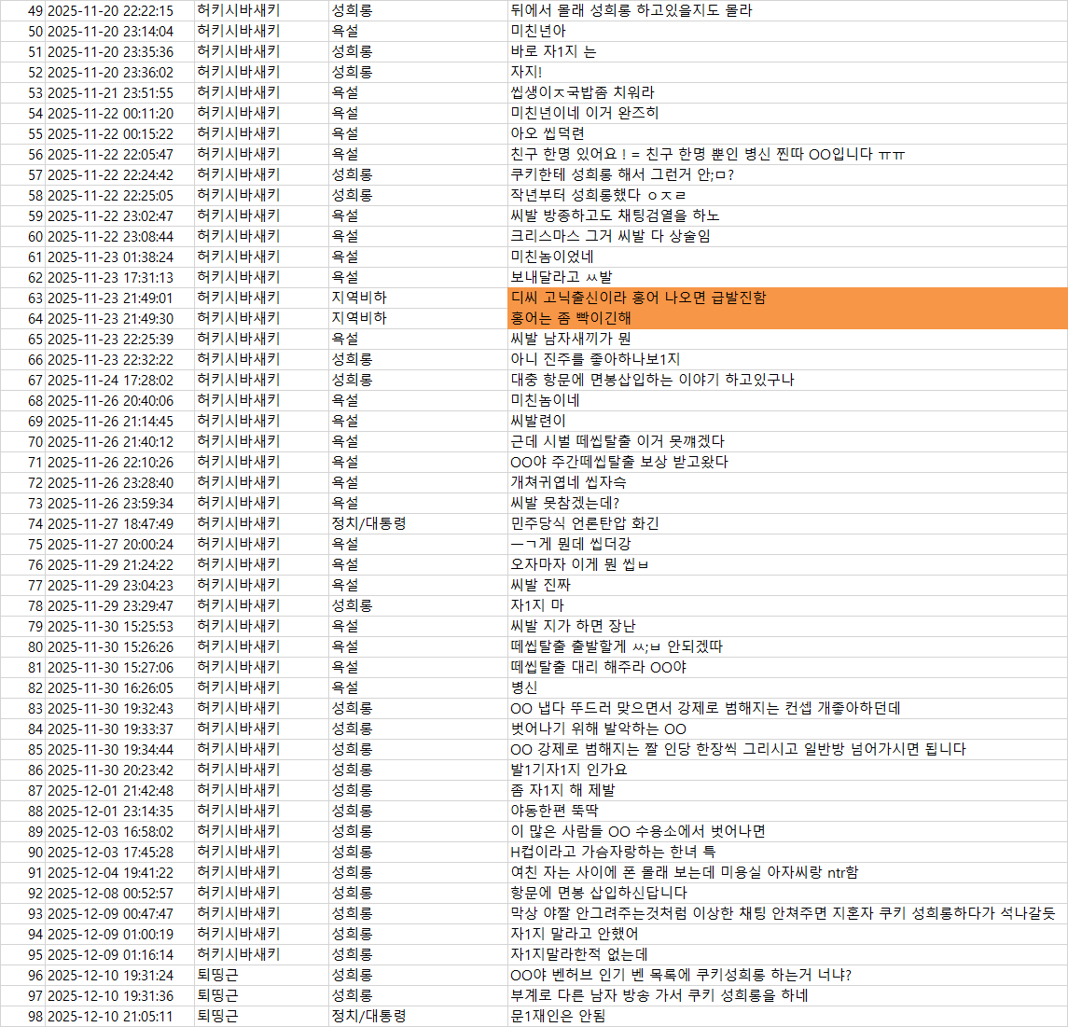Viewport: 1068px width, 1027px height.
Task: Select timestamp 2025-11-23 21:49:30
Action: [119, 318]
